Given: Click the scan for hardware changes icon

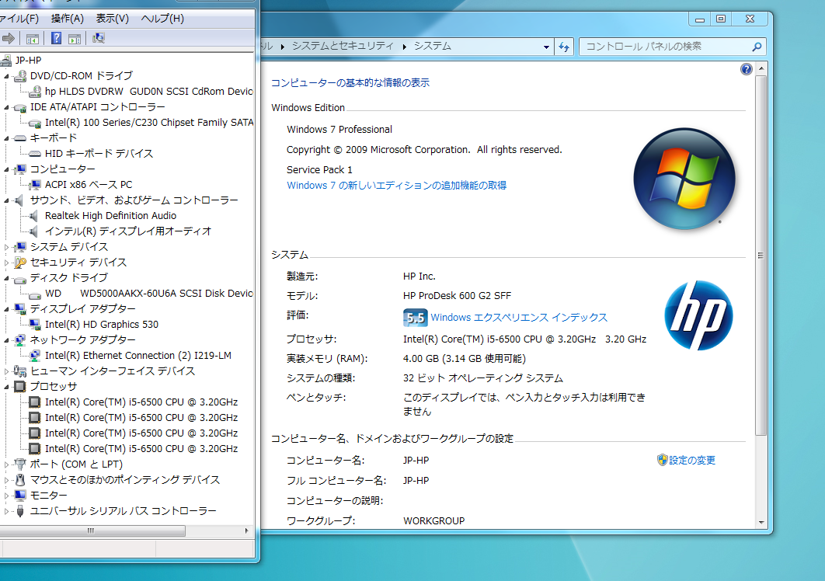Looking at the screenshot, I should pos(99,38).
